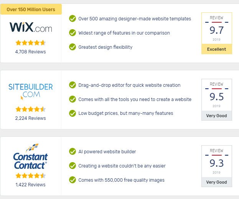
Task: Open the Wix.com logo
Action: (x=31, y=27)
